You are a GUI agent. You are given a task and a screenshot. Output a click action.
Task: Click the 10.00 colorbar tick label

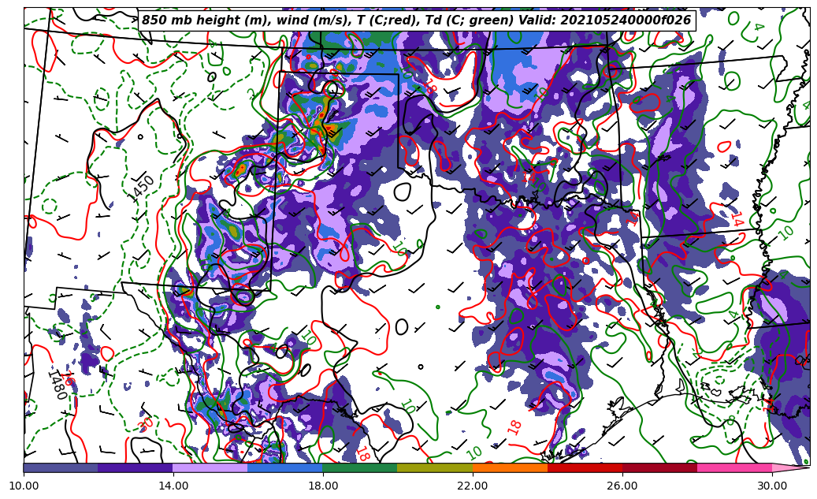(24, 486)
